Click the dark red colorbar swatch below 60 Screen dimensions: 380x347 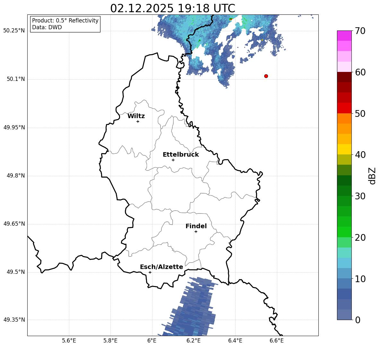344,77
